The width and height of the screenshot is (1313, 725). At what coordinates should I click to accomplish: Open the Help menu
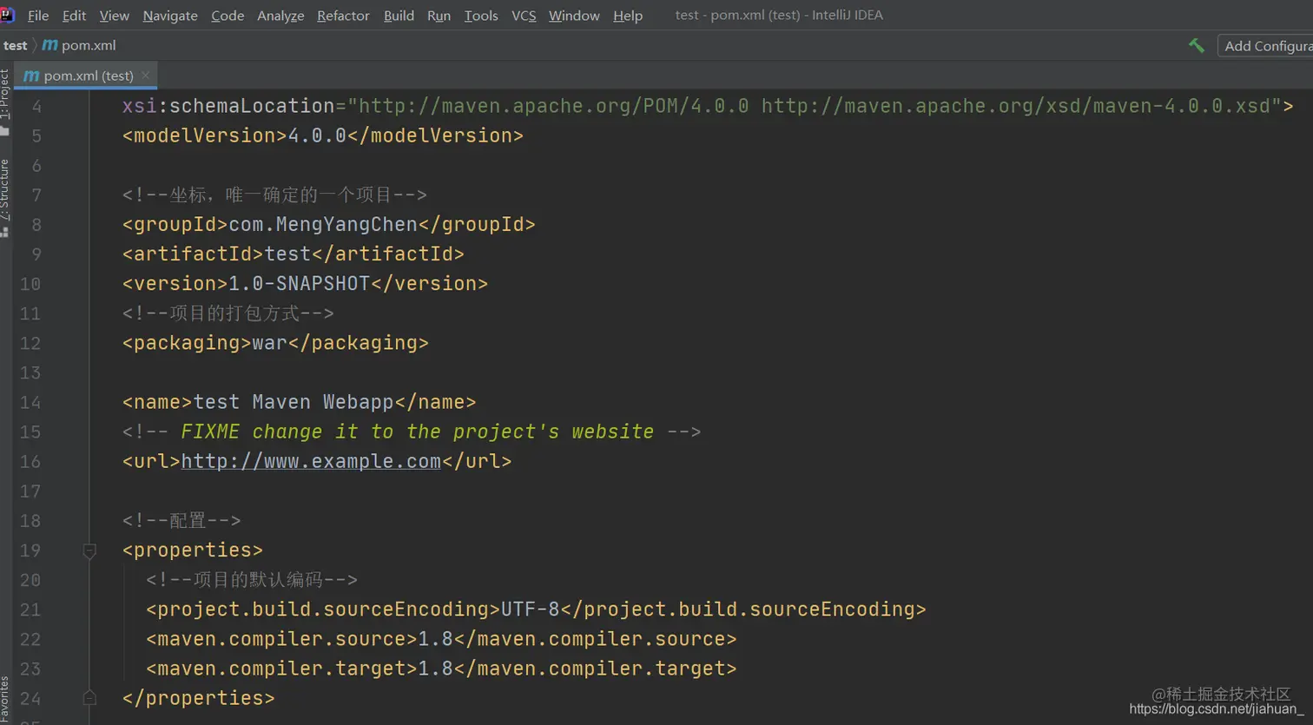(x=628, y=16)
